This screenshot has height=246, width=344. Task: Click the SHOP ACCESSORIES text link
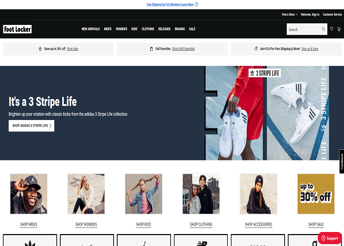(259, 225)
